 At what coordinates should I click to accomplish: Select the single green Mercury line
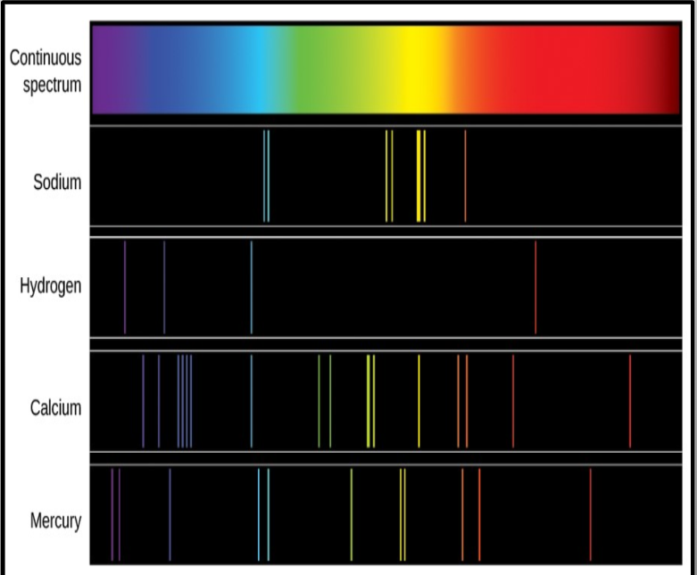[x=352, y=514]
